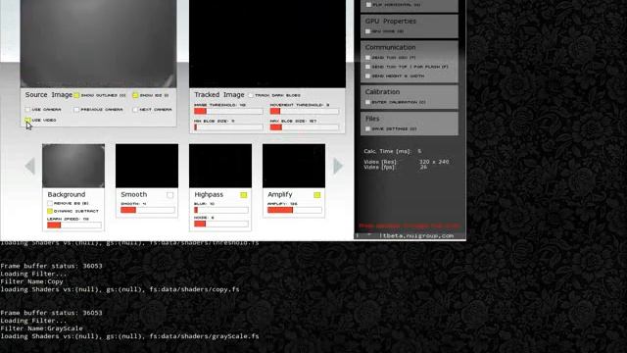The width and height of the screenshot is (627, 353).
Task: Click the 'GPU Properties' heading
Action: point(390,21)
